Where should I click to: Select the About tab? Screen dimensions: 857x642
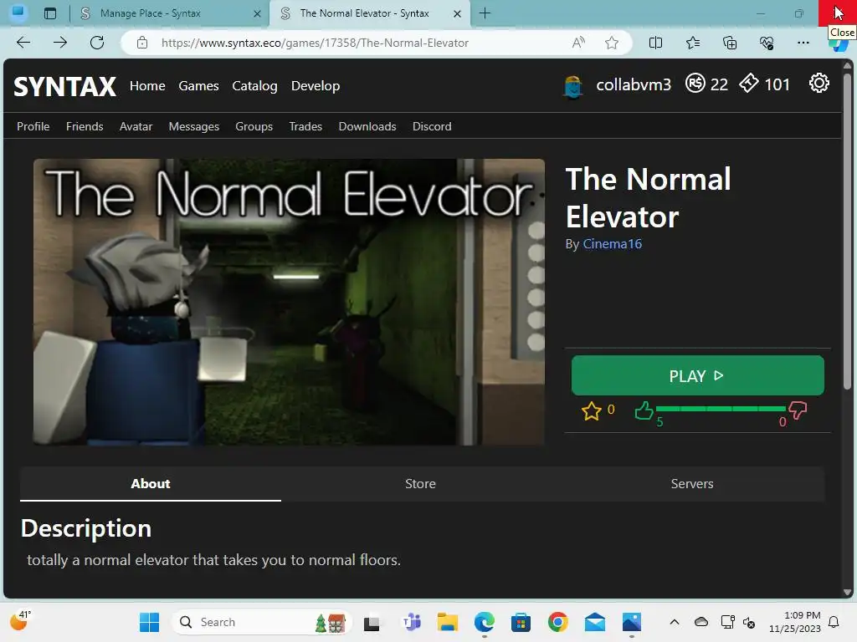point(151,484)
